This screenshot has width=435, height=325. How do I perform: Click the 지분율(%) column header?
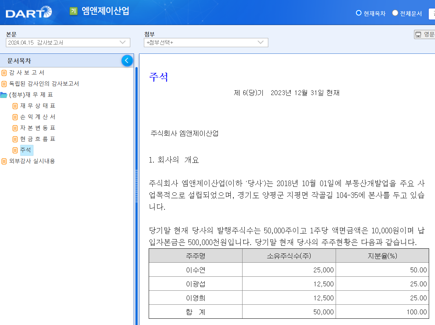[383, 256]
